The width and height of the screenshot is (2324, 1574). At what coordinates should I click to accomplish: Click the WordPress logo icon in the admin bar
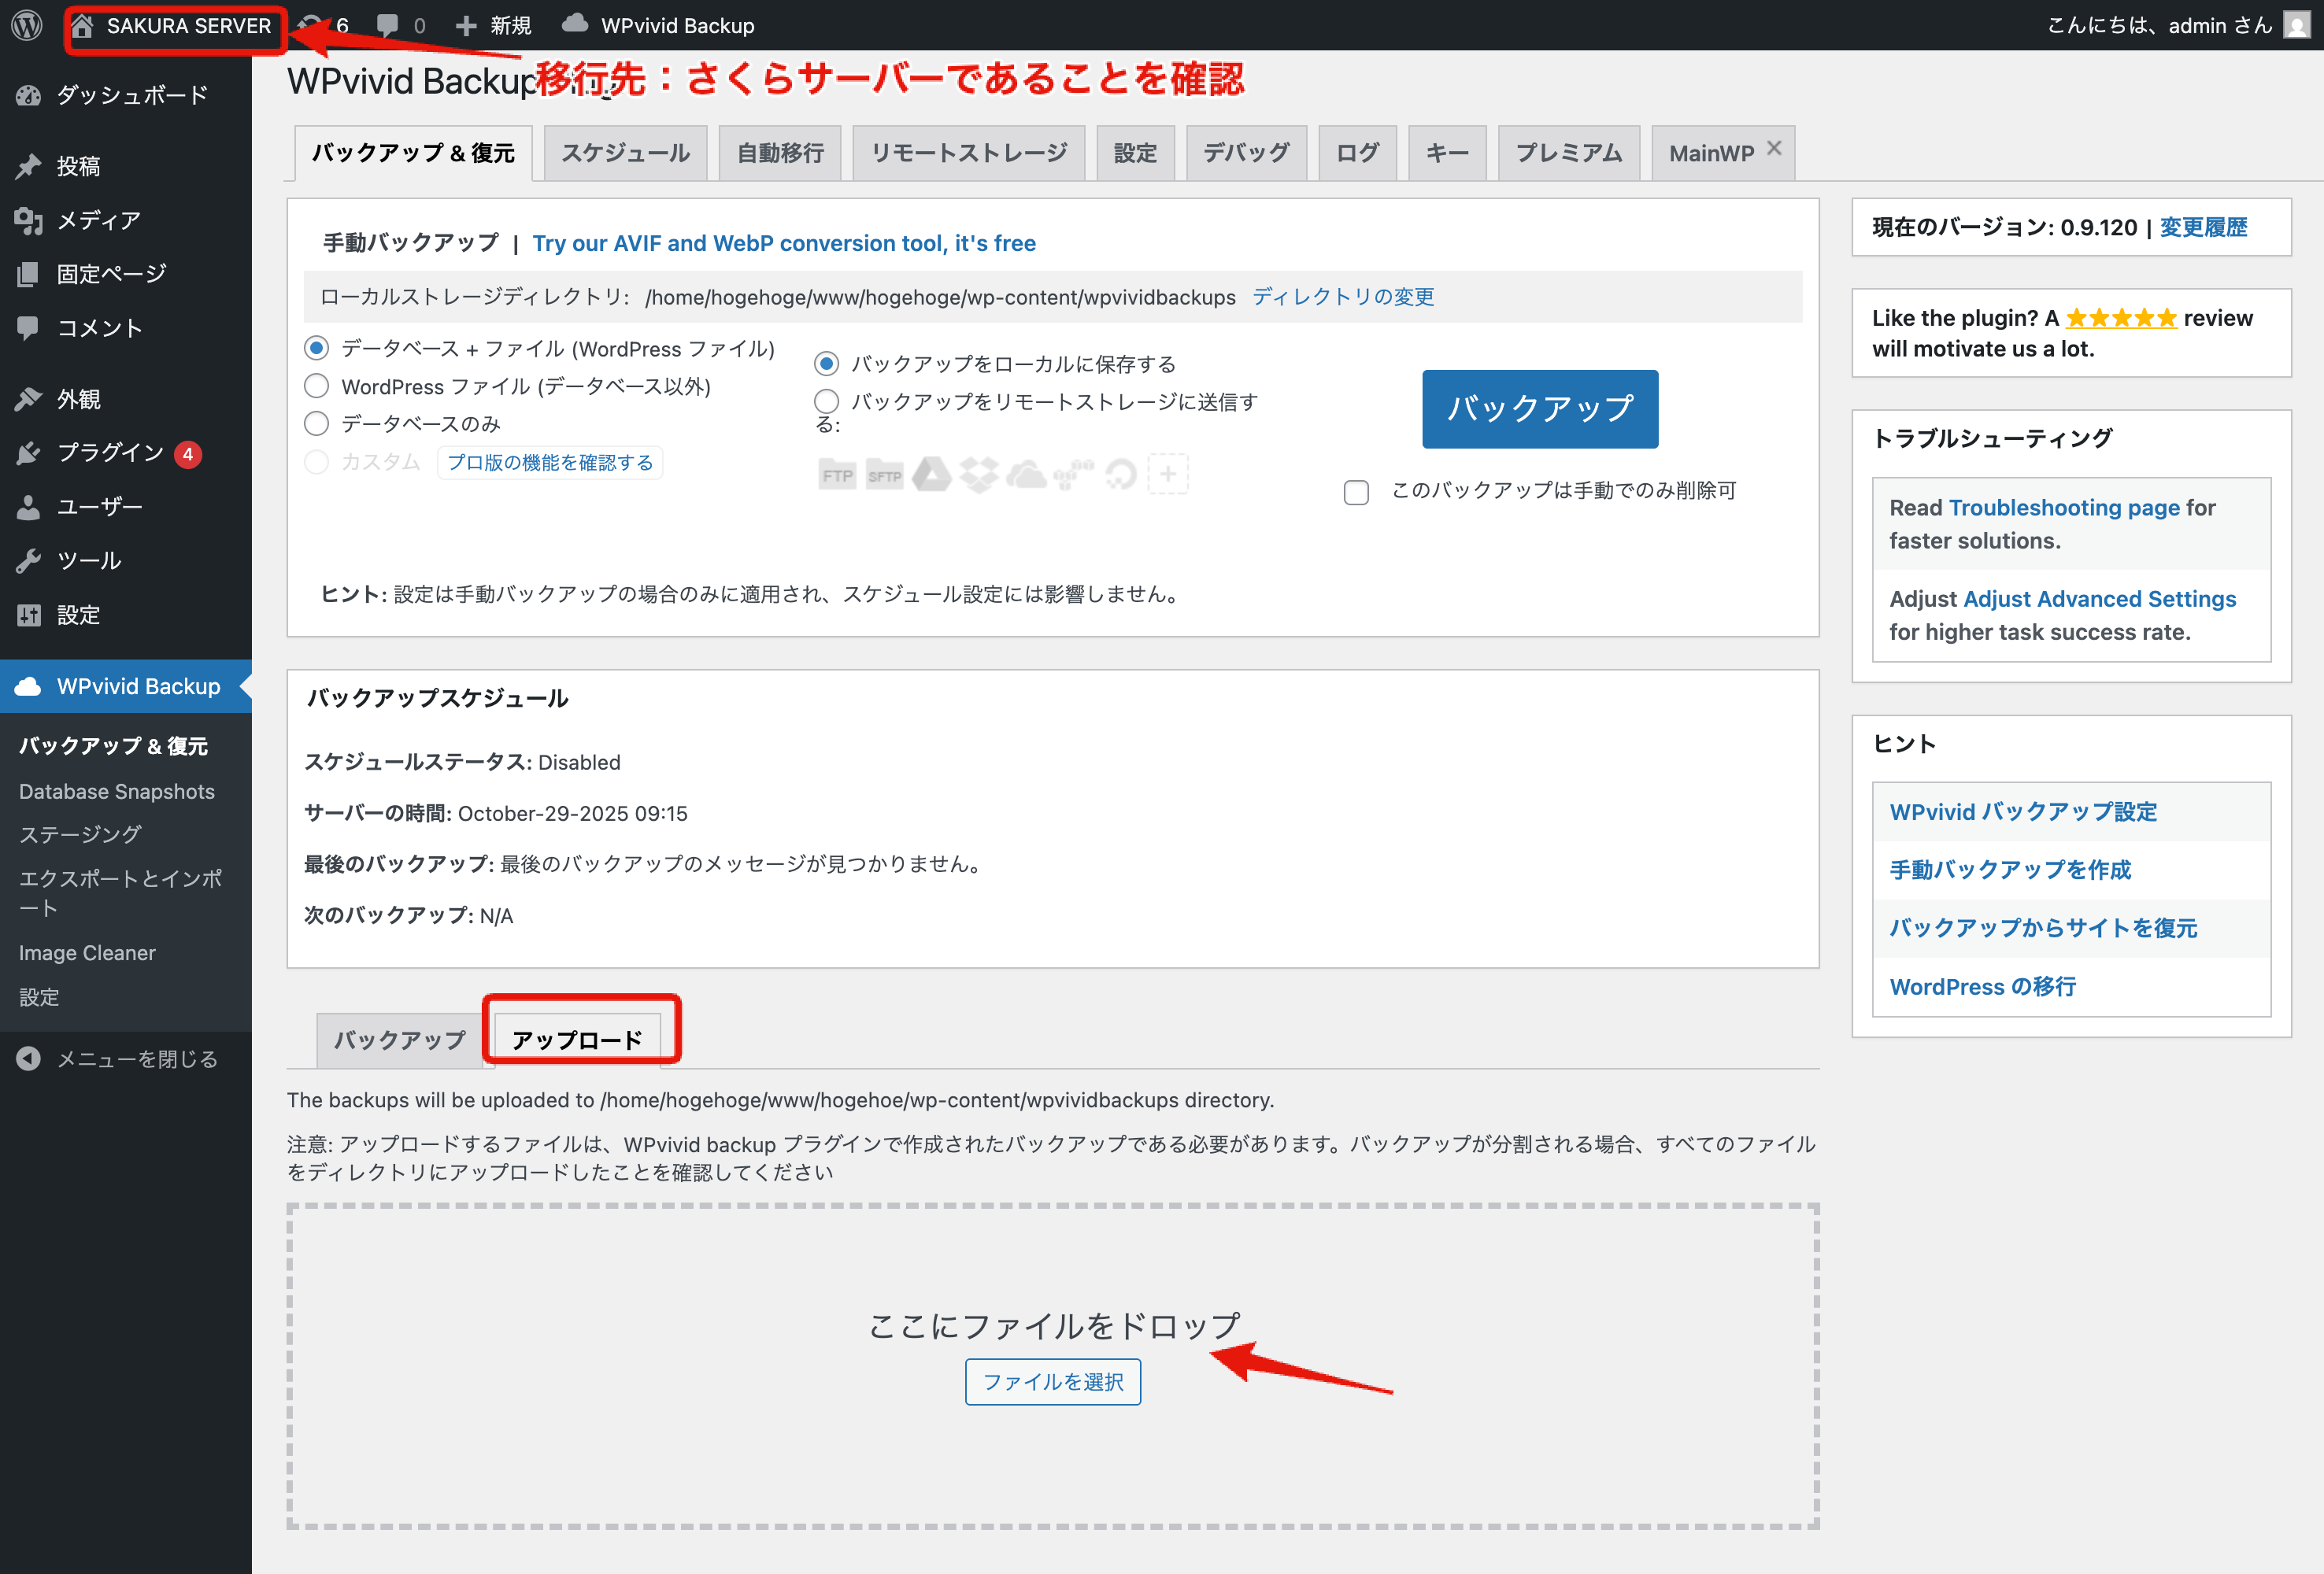(x=27, y=25)
